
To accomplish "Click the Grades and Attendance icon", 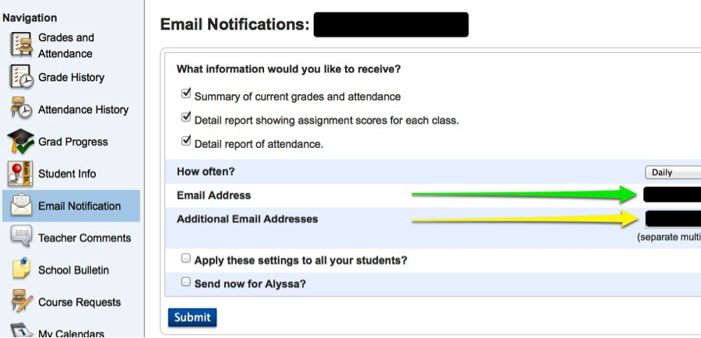I will (21, 44).
